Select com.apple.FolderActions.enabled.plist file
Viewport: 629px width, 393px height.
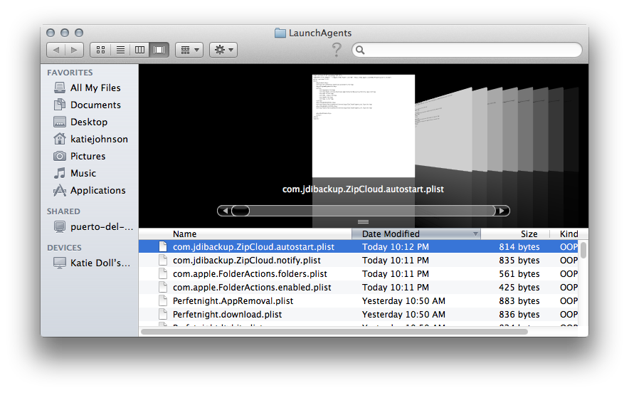(x=252, y=288)
